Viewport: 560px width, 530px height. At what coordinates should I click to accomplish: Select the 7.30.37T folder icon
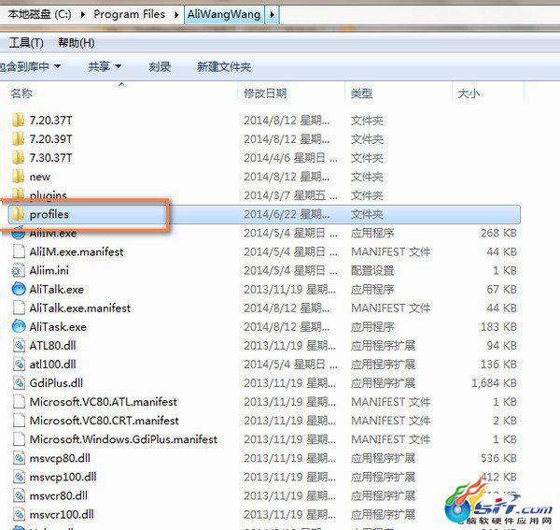coord(19,158)
